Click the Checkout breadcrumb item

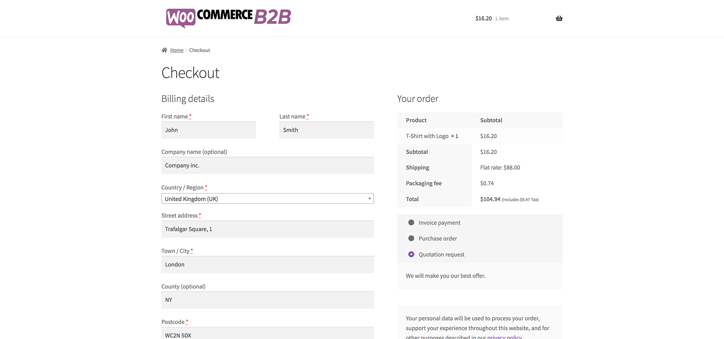click(x=199, y=50)
